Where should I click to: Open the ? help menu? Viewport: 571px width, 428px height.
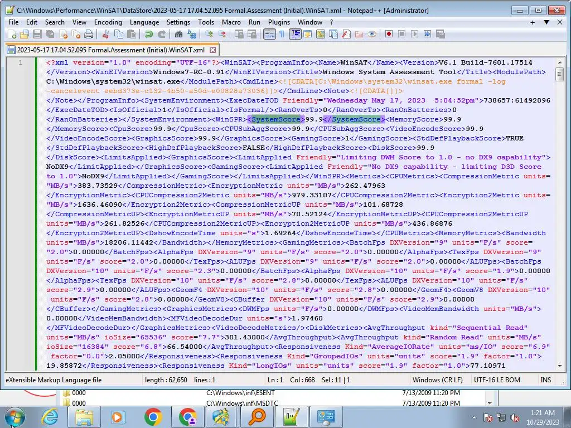coord(331,22)
